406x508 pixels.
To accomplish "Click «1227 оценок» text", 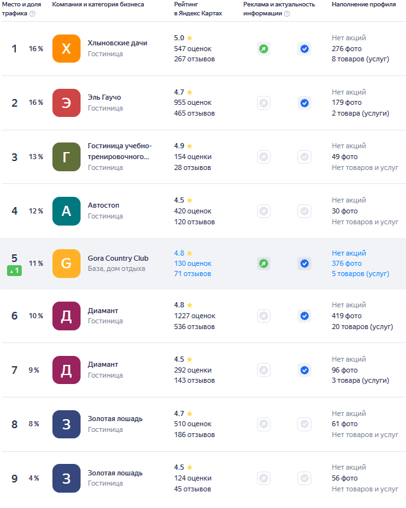I will (194, 316).
